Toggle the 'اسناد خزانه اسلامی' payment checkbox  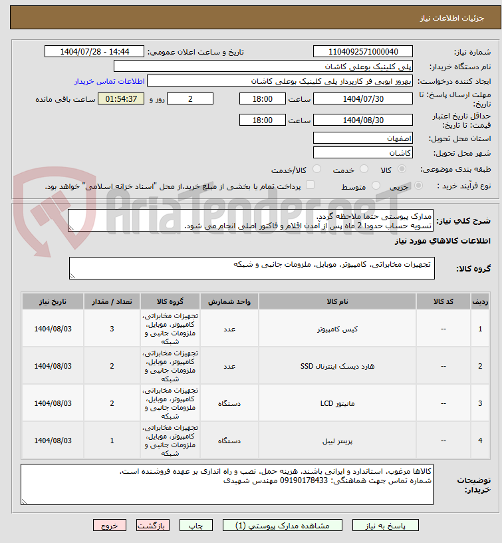click(310, 185)
